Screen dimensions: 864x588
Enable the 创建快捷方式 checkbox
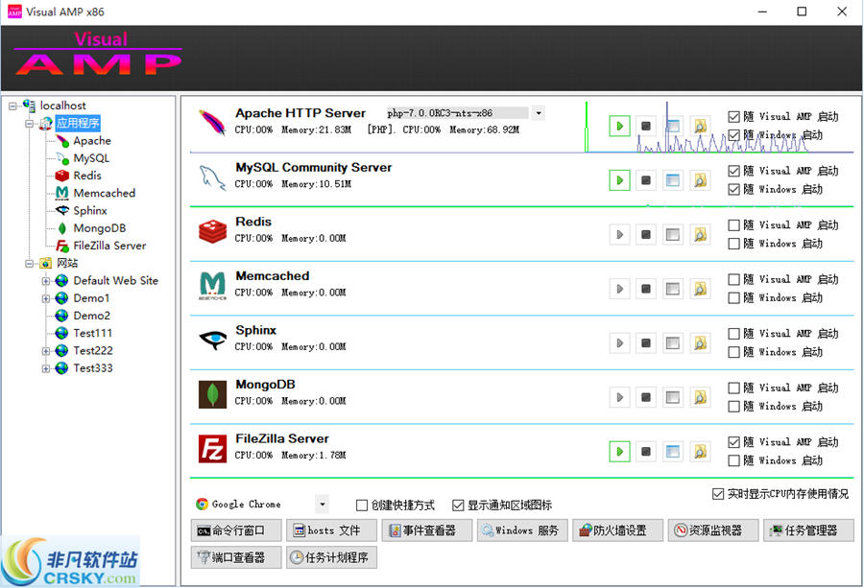[x=362, y=505]
